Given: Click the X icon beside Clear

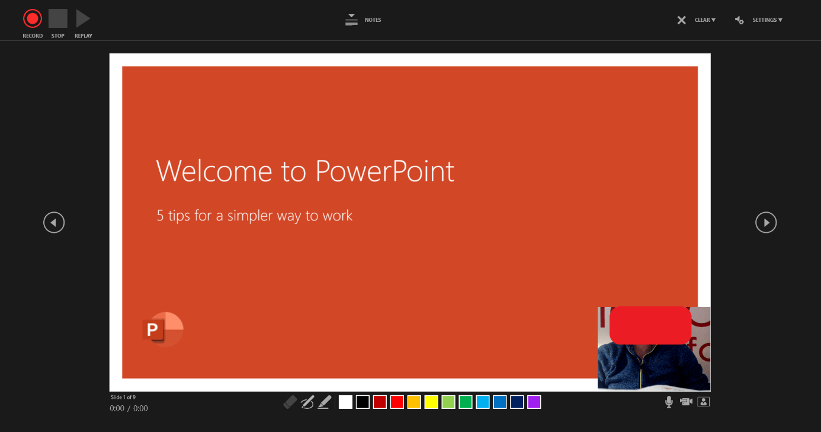Looking at the screenshot, I should [682, 20].
